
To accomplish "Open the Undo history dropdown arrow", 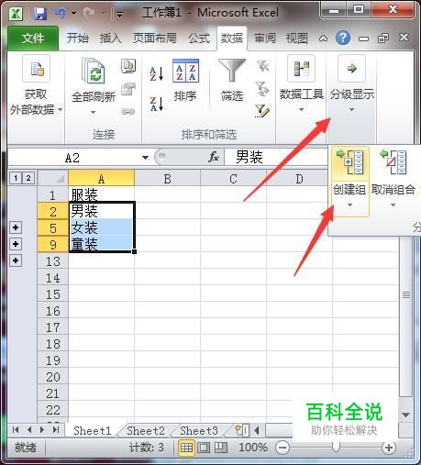I will 73,14.
